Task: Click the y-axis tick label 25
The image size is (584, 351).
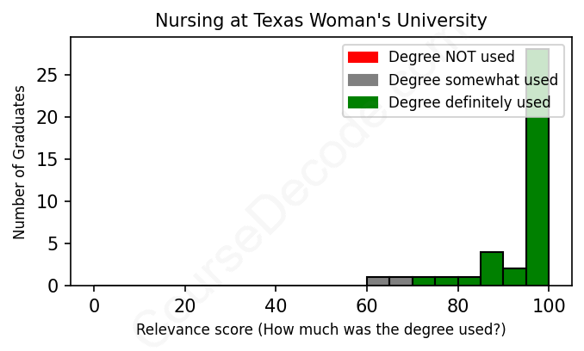Action: point(51,76)
